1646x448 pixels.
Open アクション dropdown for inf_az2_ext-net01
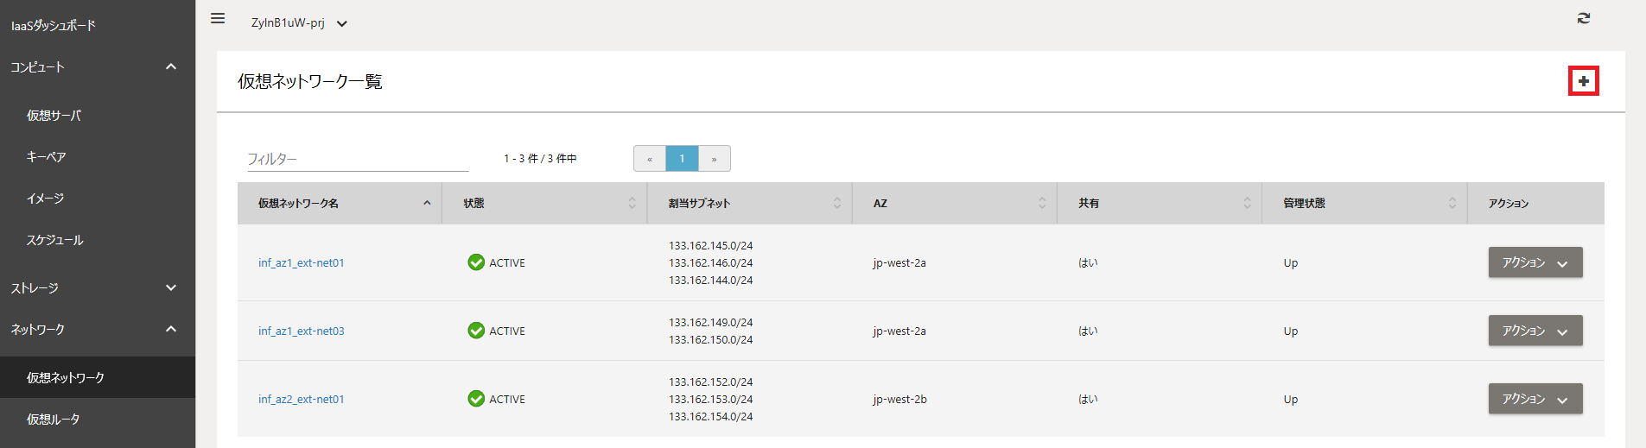pyautogui.click(x=1535, y=399)
